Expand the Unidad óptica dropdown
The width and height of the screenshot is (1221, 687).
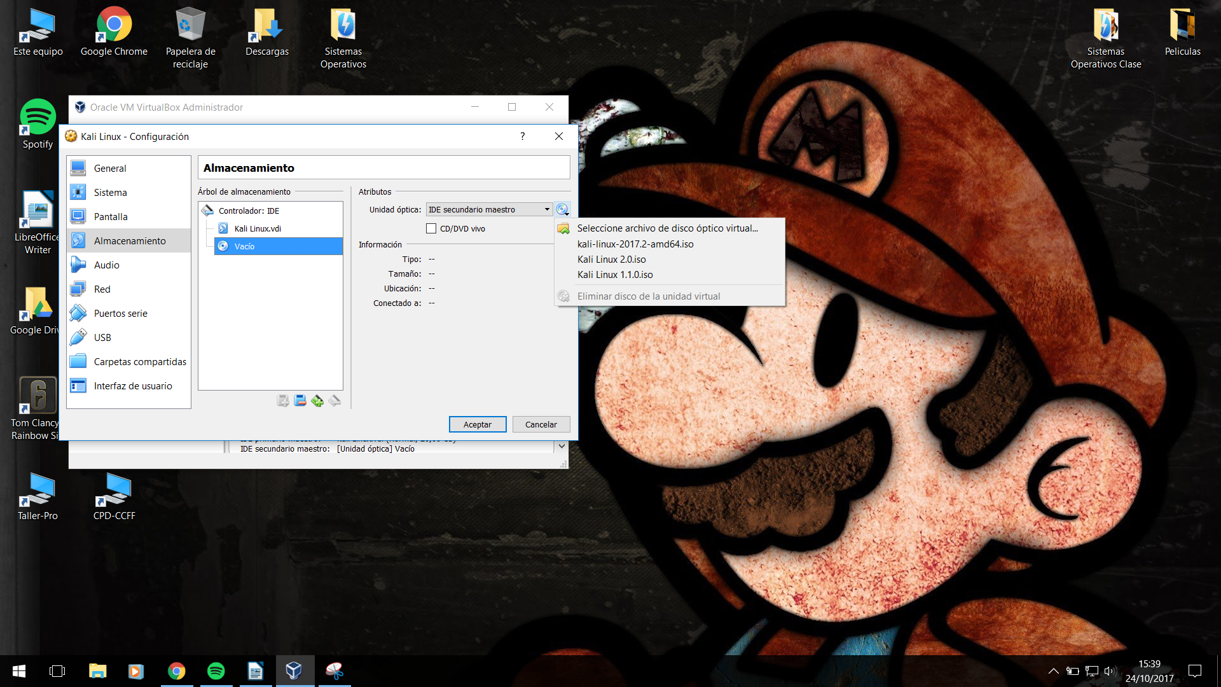click(546, 209)
